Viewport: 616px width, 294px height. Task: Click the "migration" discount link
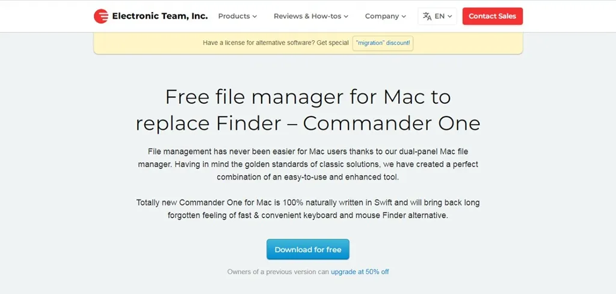383,43
